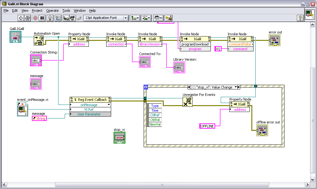Click the Time event data node
The width and height of the screenshot is (317, 189).
155,110
